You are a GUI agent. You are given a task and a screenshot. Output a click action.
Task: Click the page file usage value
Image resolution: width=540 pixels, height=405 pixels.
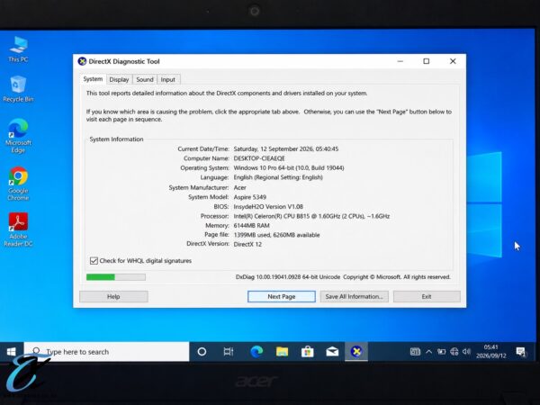276,235
